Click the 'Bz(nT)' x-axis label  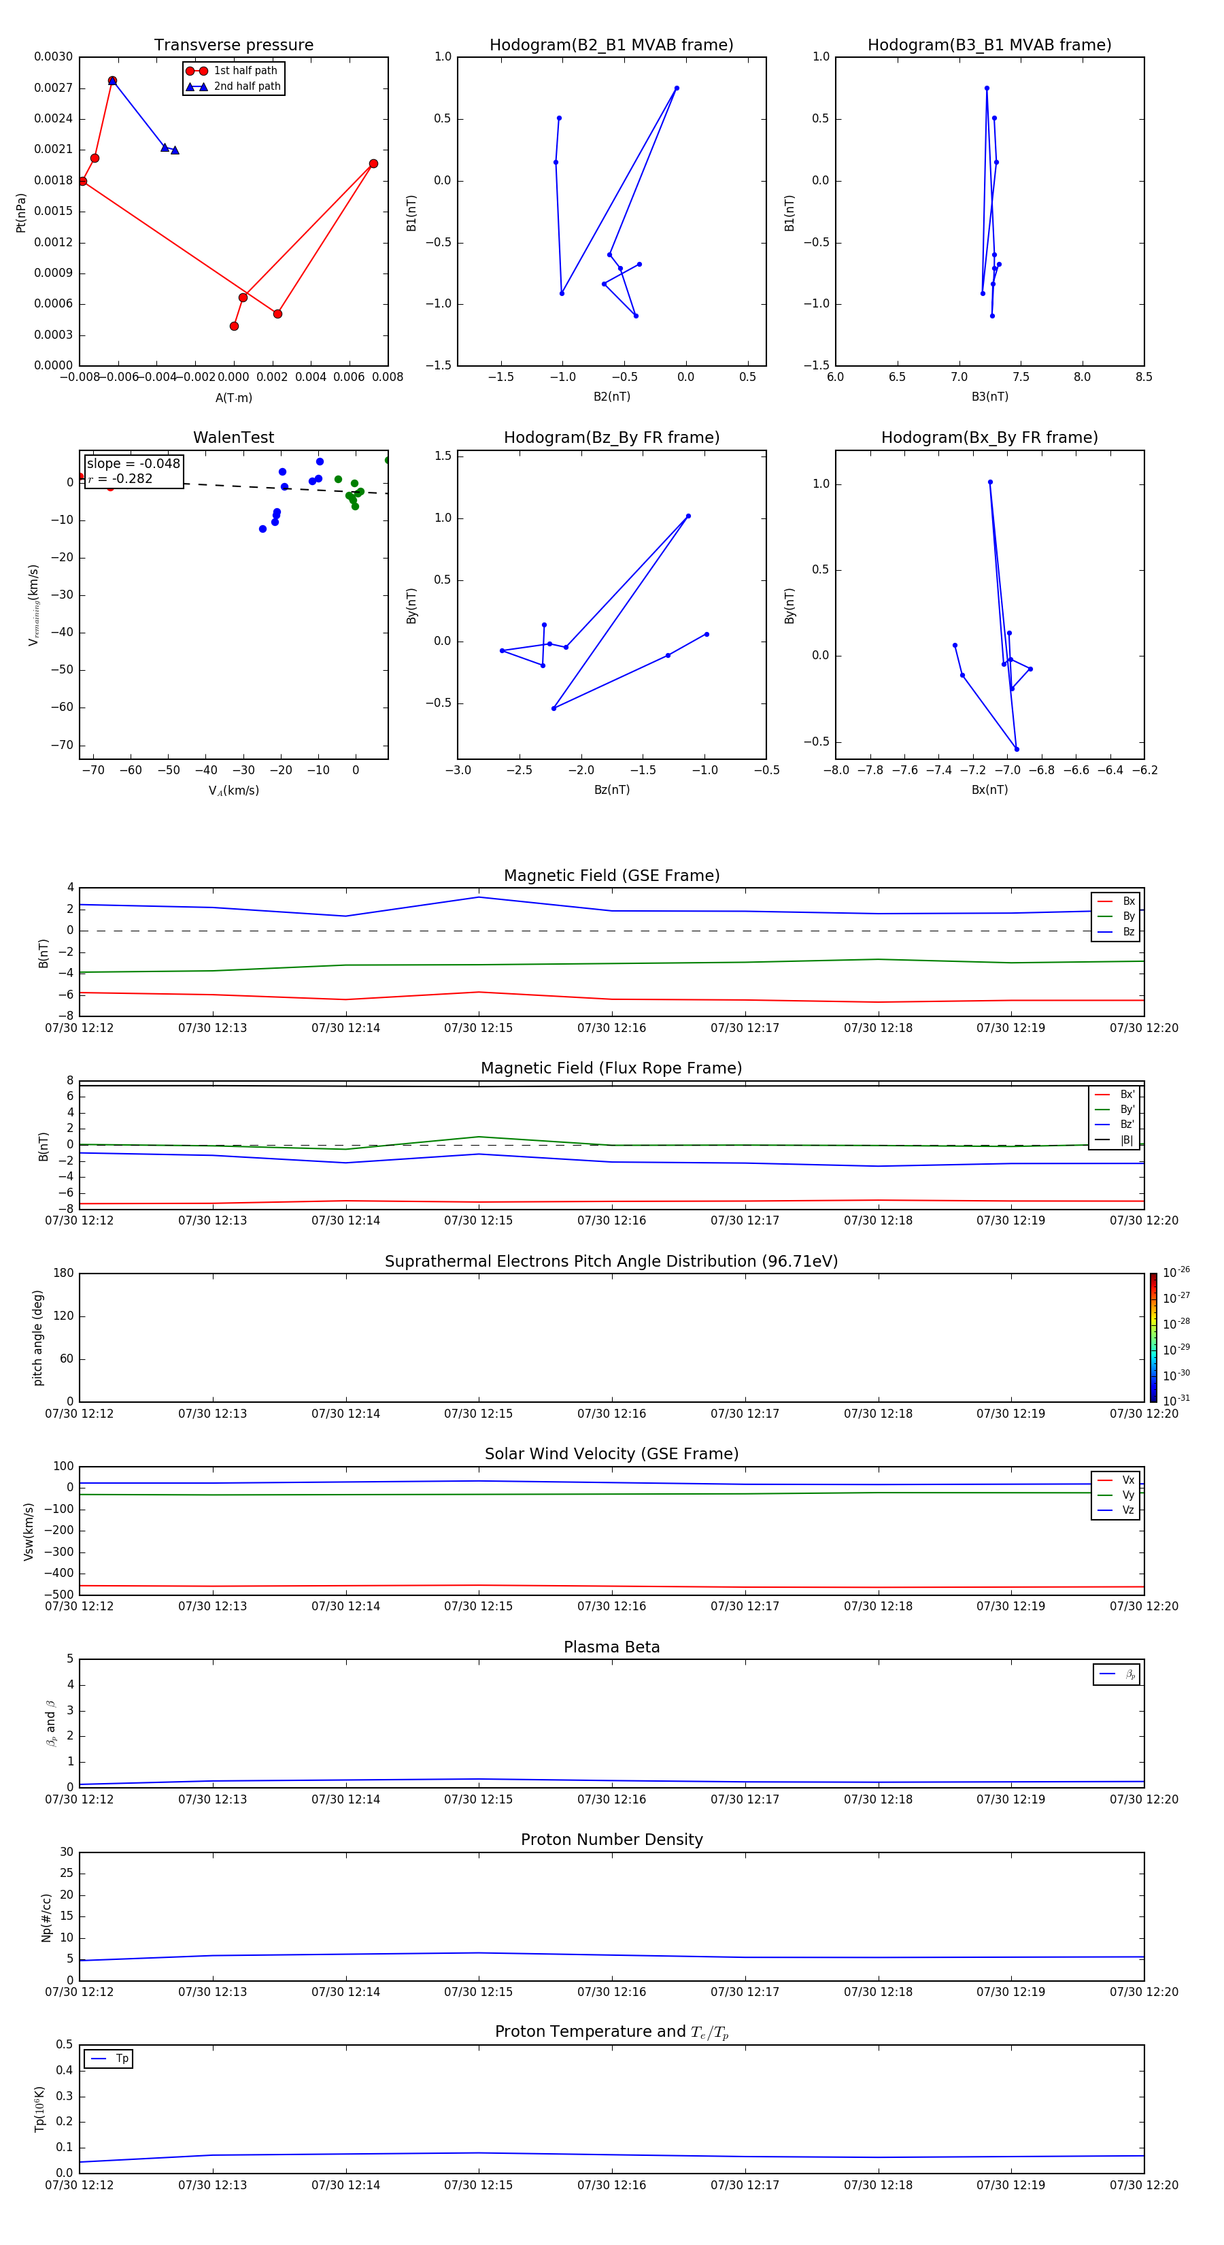click(611, 790)
